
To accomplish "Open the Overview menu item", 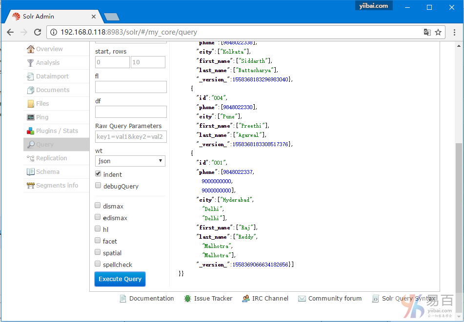I will pos(56,49).
